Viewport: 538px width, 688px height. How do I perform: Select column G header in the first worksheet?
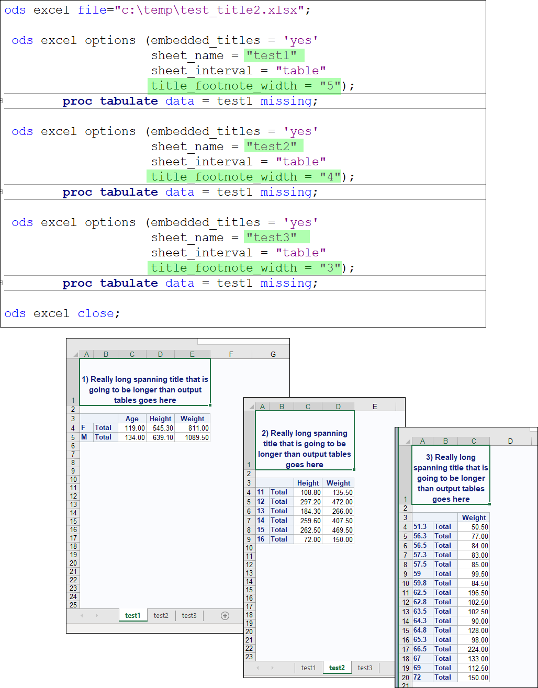click(273, 354)
